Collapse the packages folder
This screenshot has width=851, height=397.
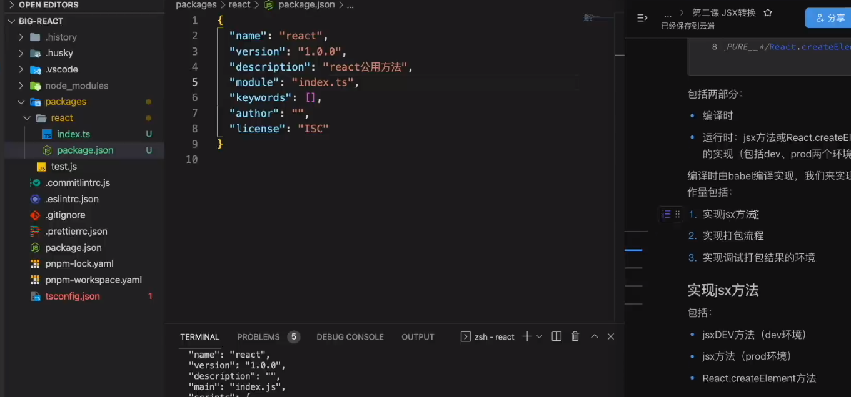tap(65, 102)
